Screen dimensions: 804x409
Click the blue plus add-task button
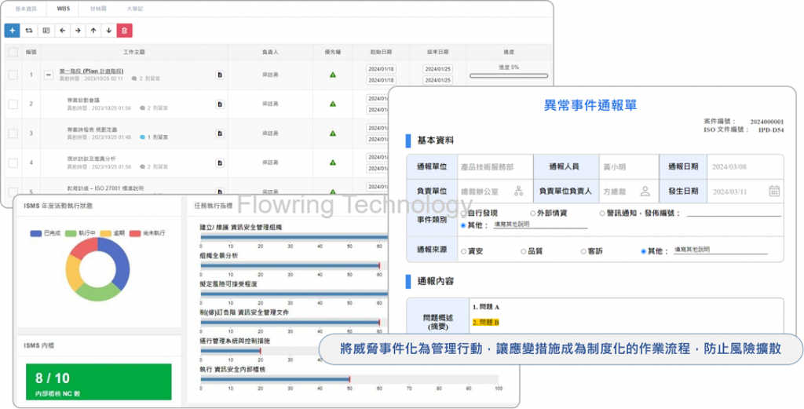click(x=13, y=31)
